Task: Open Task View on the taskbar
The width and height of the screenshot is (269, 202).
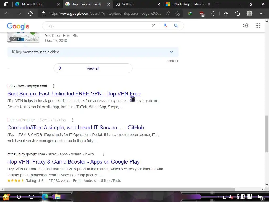Action: [32, 197]
